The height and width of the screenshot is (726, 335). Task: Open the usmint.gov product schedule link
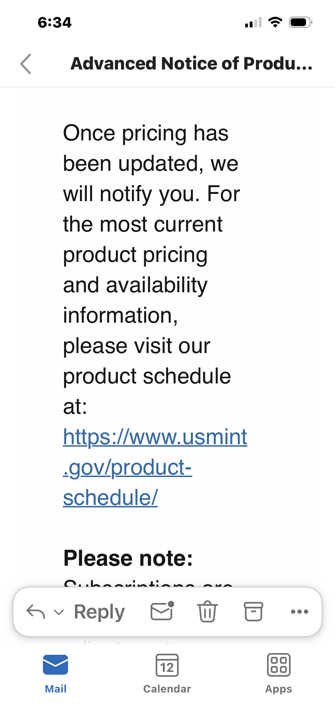155,467
